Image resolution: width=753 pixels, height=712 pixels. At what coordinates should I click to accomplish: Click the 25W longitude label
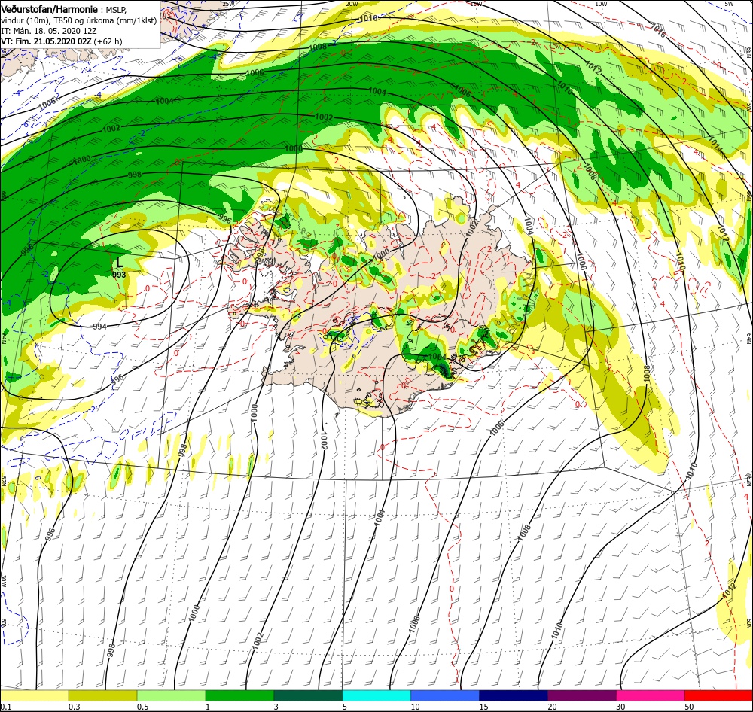click(x=228, y=4)
